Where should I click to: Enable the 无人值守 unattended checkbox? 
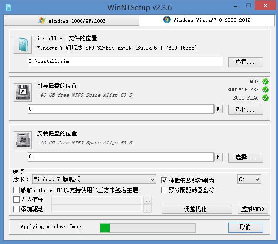[x=16, y=200]
